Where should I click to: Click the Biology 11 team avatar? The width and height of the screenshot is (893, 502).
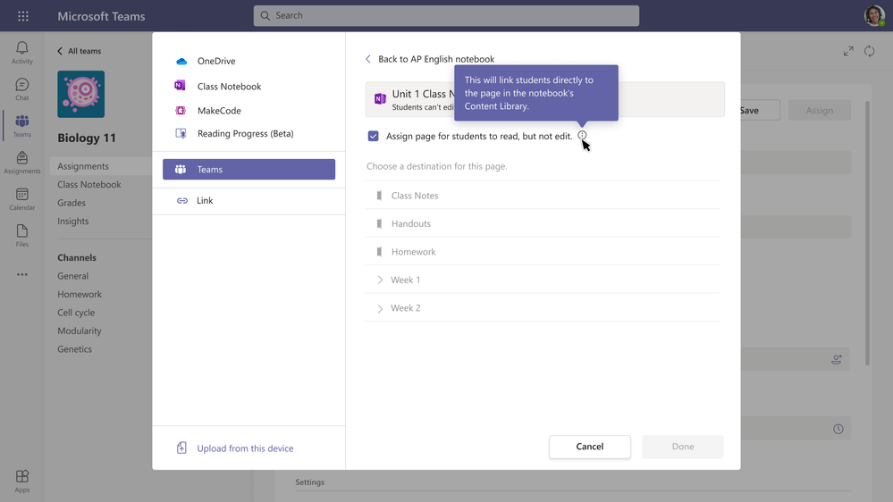tap(80, 94)
